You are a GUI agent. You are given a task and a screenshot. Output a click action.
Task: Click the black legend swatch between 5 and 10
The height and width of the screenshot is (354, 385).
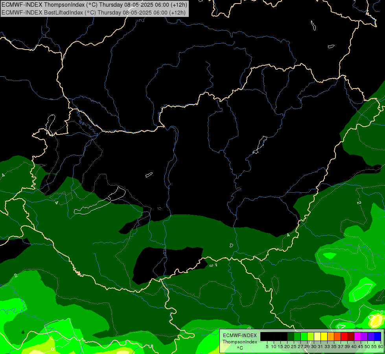point(271,336)
